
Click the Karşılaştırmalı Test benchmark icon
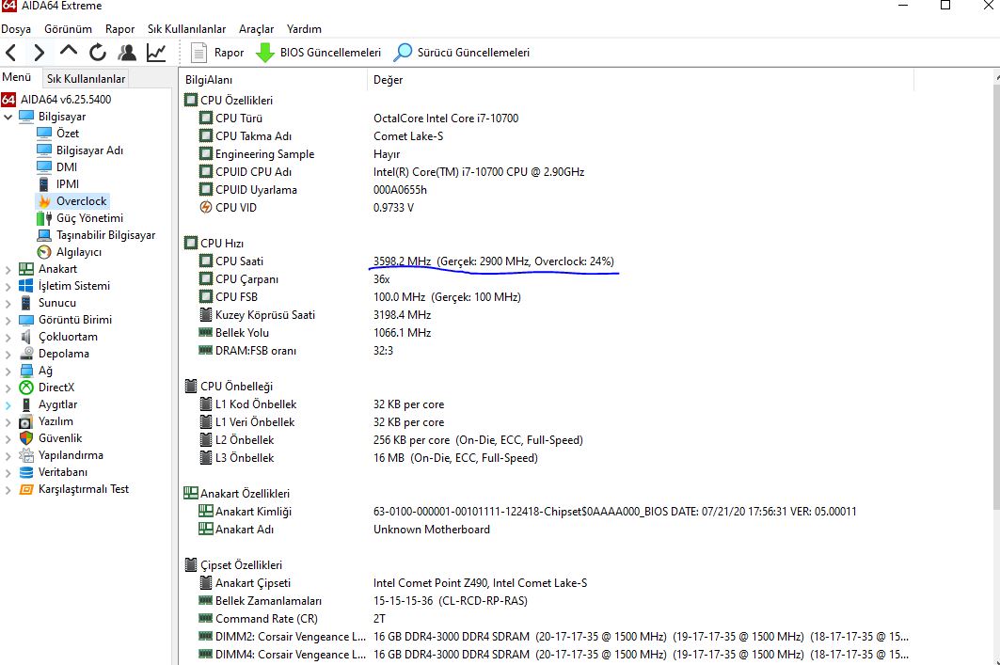point(26,489)
